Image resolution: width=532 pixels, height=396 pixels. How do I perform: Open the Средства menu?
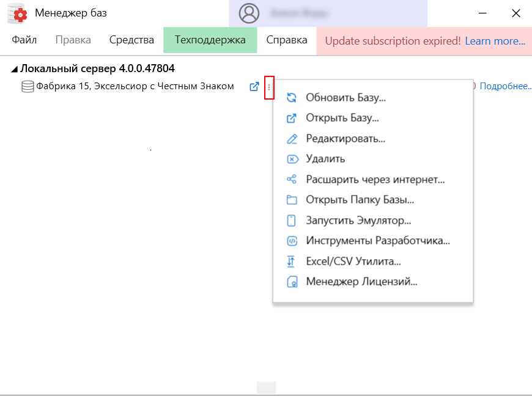(x=131, y=40)
